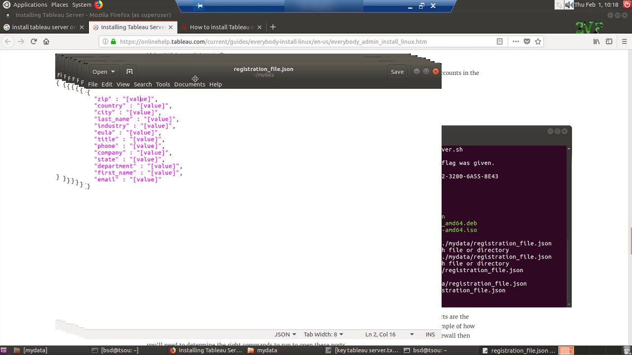This screenshot has height=355, width=632.
Task: Open [key tableau server.txt] taskbar item
Action: click(x=362, y=350)
